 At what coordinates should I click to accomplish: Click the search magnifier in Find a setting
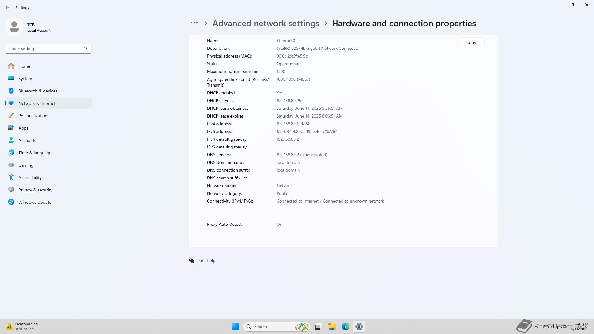pyautogui.click(x=86, y=49)
